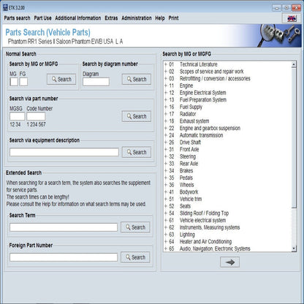Image resolution: width=304 pixels, height=304 pixels.
Task: Select 36 Wheels in the list
Action: (181, 185)
